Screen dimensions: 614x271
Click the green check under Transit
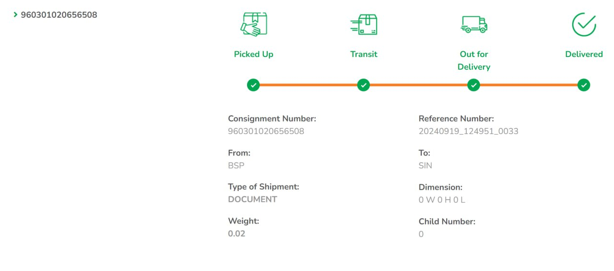364,85
